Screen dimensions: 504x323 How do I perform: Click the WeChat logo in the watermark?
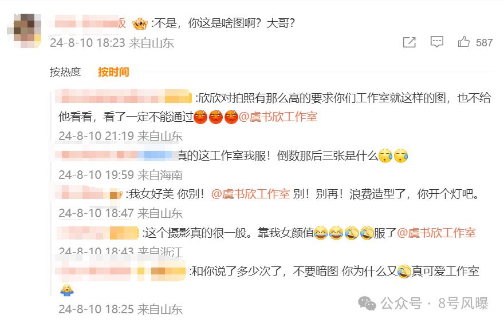pos(367,303)
